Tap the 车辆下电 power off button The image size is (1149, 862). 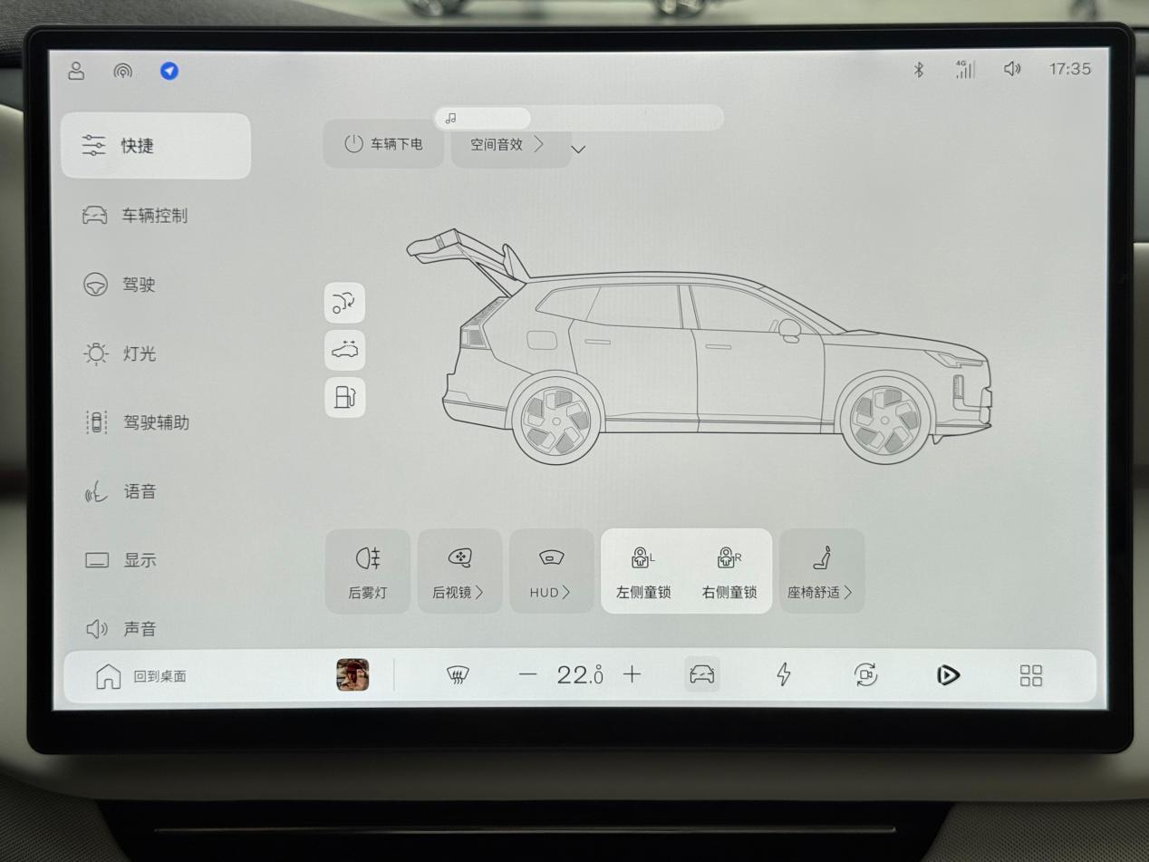pyautogui.click(x=383, y=144)
